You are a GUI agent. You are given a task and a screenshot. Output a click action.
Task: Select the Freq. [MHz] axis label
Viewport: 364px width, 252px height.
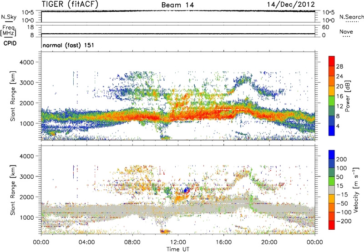tap(8, 30)
